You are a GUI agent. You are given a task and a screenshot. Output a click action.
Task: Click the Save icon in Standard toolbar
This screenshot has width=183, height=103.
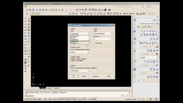pos(33,10)
